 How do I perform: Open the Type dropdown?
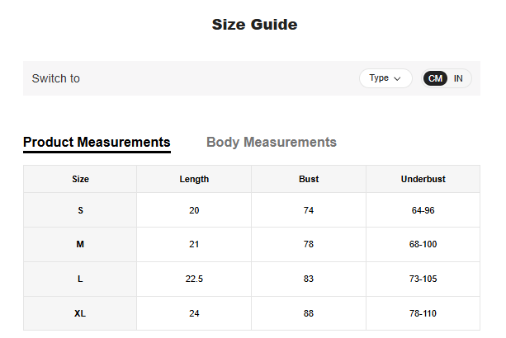[385, 78]
